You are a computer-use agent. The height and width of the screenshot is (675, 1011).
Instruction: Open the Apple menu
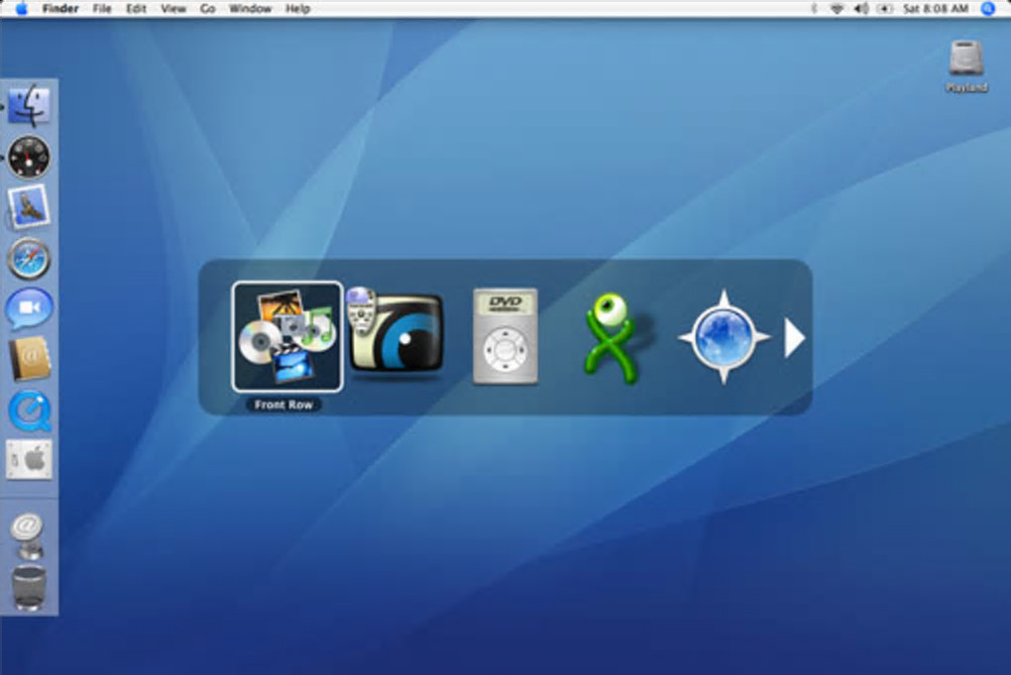(x=21, y=8)
